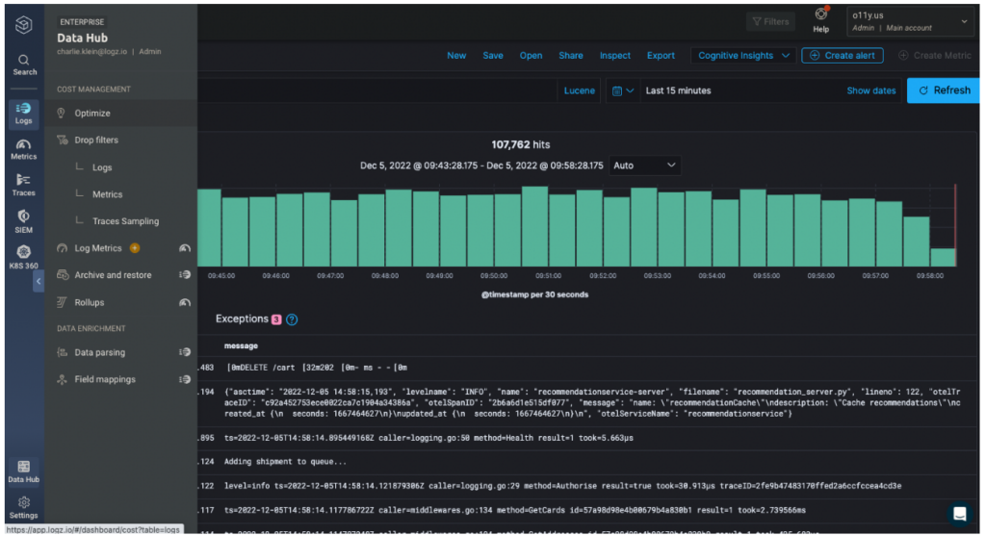986x536 pixels.
Task: Click logs icon beside Field mappings
Action: 185,379
